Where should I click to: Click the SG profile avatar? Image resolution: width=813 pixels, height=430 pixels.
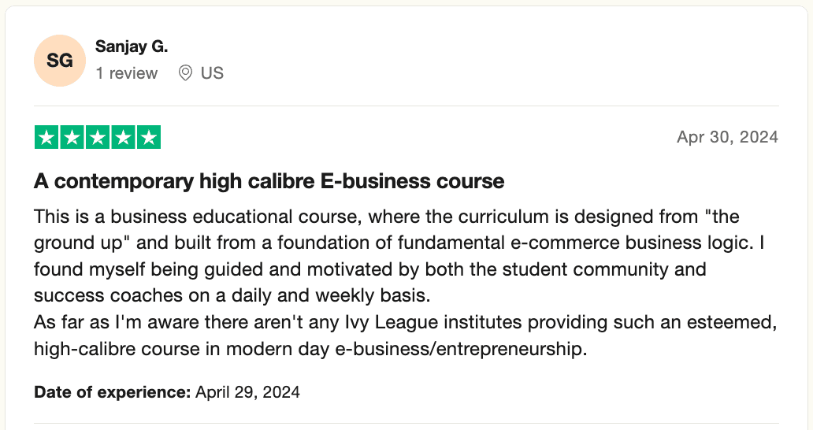coord(60,60)
